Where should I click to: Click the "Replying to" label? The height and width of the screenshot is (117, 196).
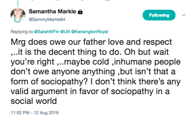tap(22, 32)
